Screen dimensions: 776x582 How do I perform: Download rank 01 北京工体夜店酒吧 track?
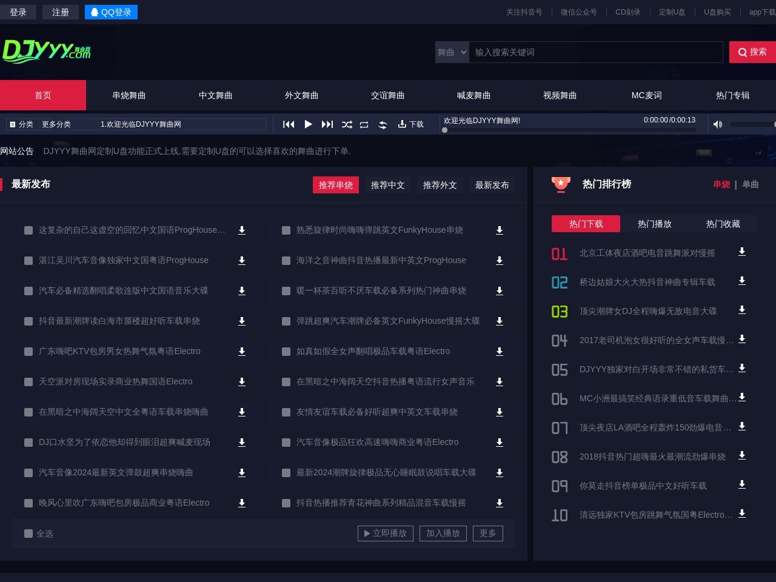(x=742, y=252)
